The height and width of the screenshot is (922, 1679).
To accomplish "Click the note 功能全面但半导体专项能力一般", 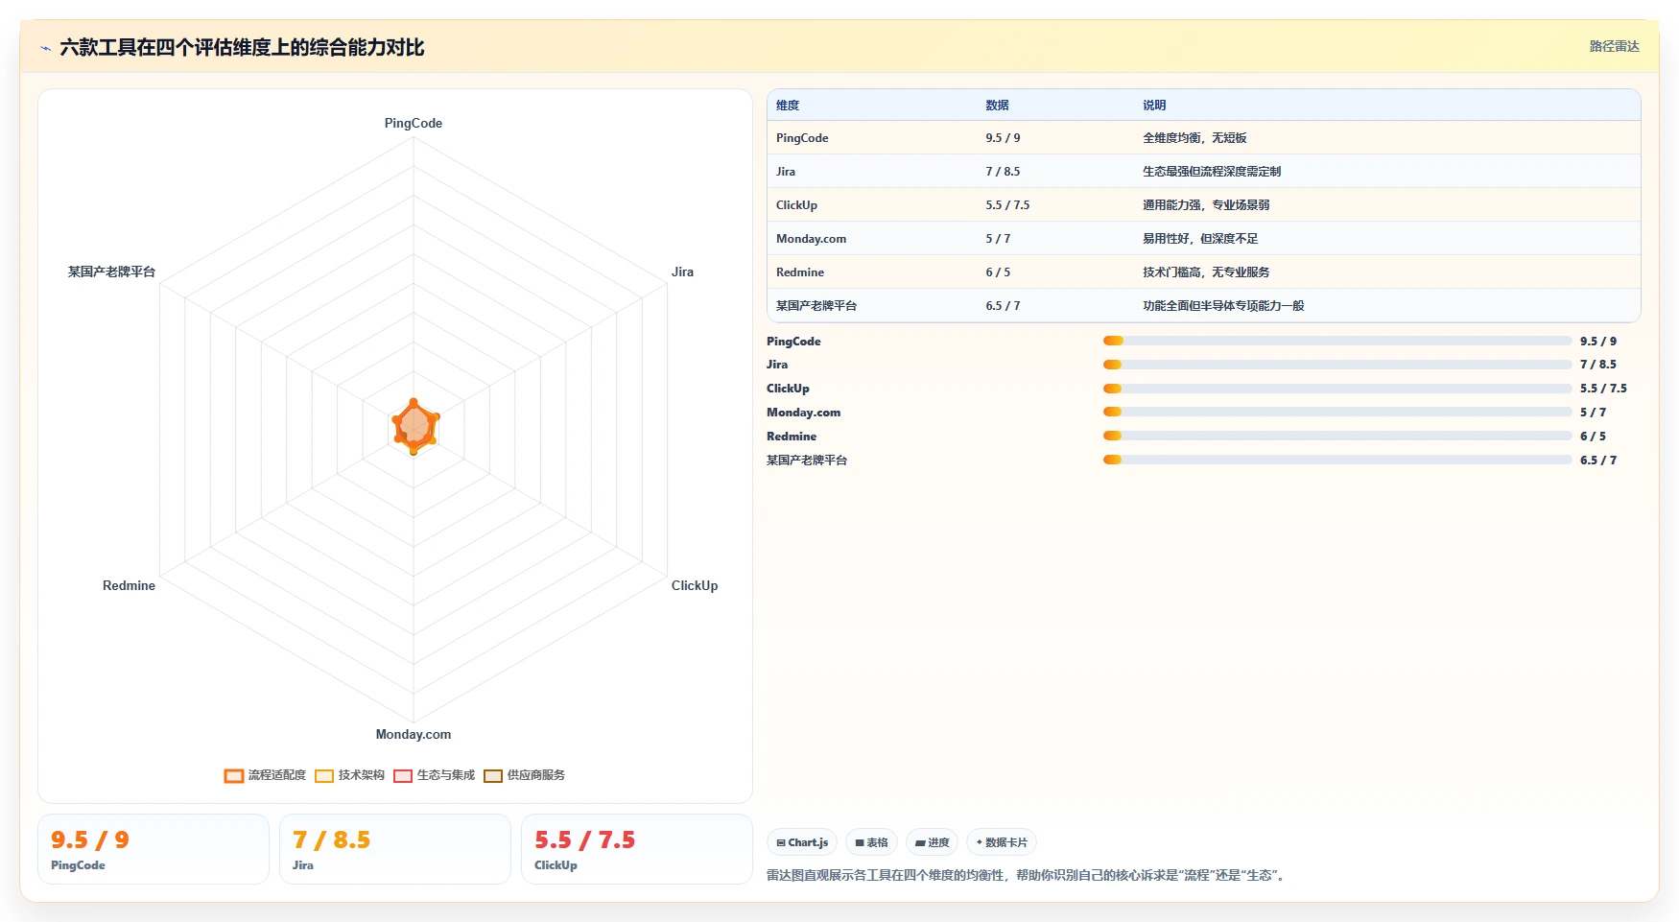I will coord(1223,306).
